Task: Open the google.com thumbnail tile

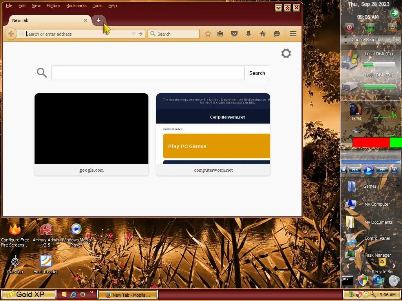Action: pos(91,134)
